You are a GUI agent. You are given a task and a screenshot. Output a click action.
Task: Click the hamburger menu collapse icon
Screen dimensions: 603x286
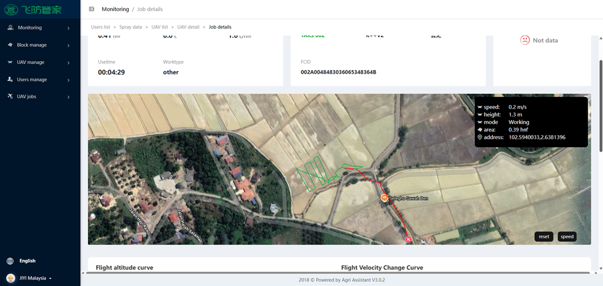pyautogui.click(x=92, y=9)
